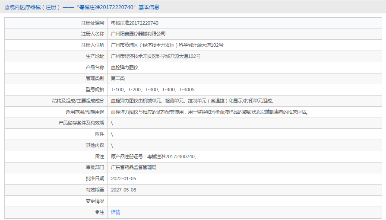The image size is (386, 220).
Task: Select the product name 血栓弹力图仪
Action: (x=124, y=67)
